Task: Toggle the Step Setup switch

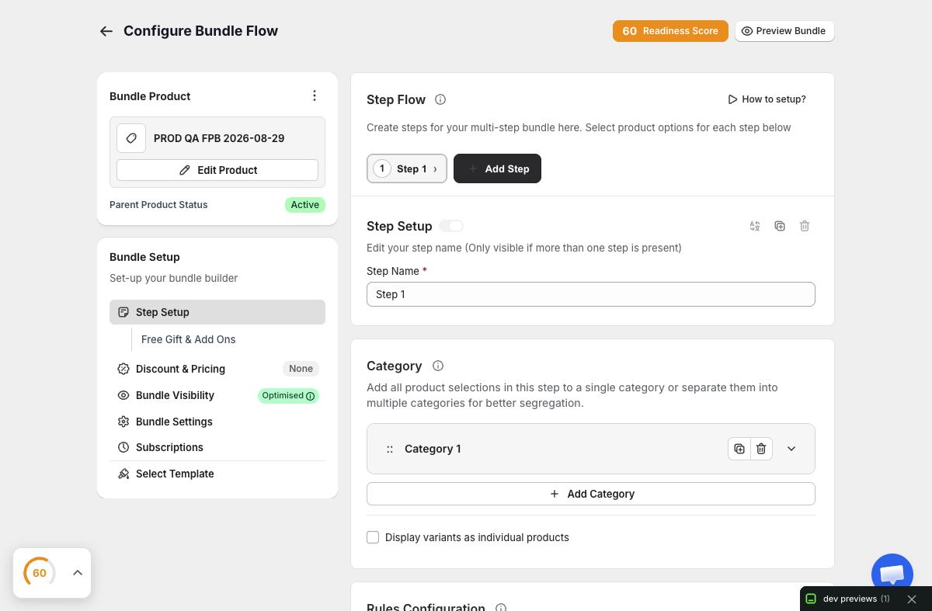Action: point(451,226)
